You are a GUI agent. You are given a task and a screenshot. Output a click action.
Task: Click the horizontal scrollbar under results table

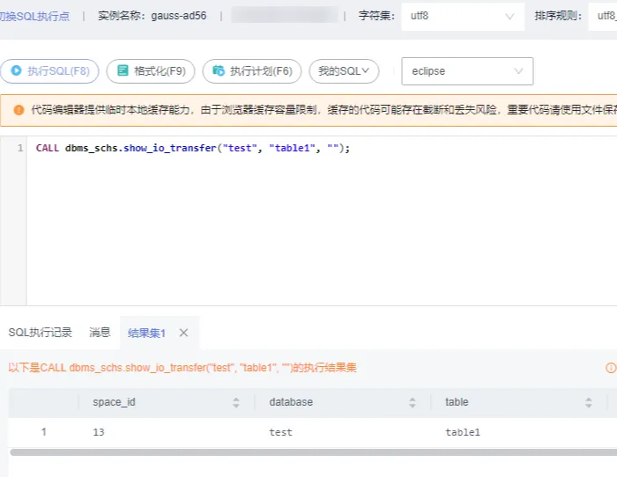(x=313, y=452)
